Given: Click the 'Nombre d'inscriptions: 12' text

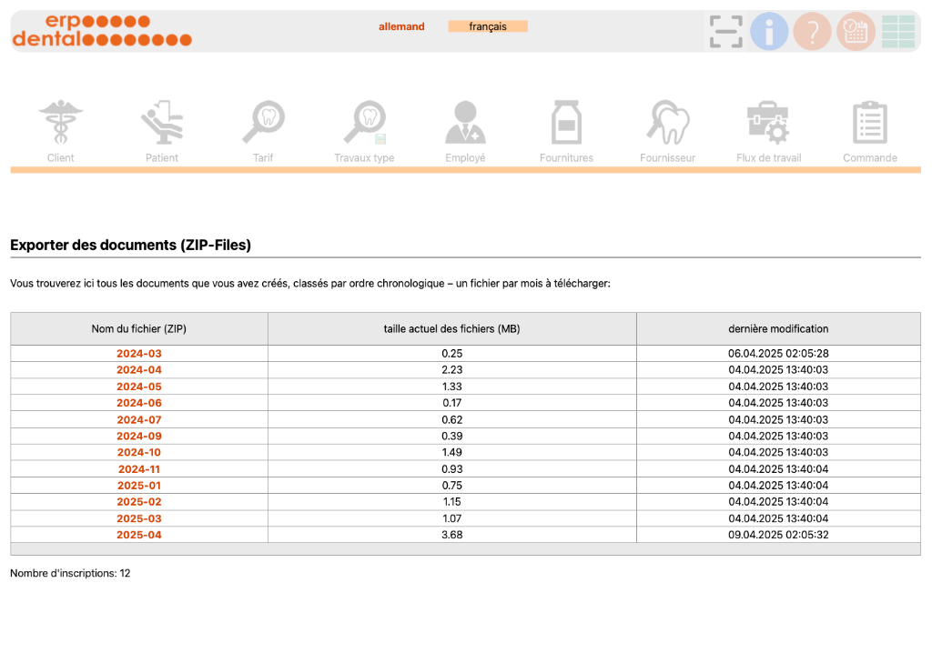Looking at the screenshot, I should tap(70, 573).
